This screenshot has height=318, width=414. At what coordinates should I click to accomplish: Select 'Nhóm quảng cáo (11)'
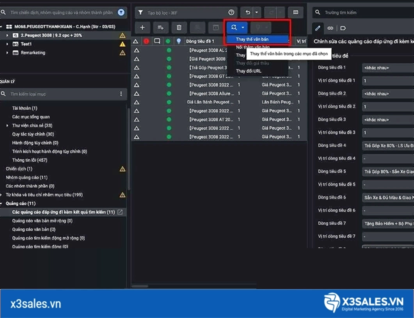point(27,178)
